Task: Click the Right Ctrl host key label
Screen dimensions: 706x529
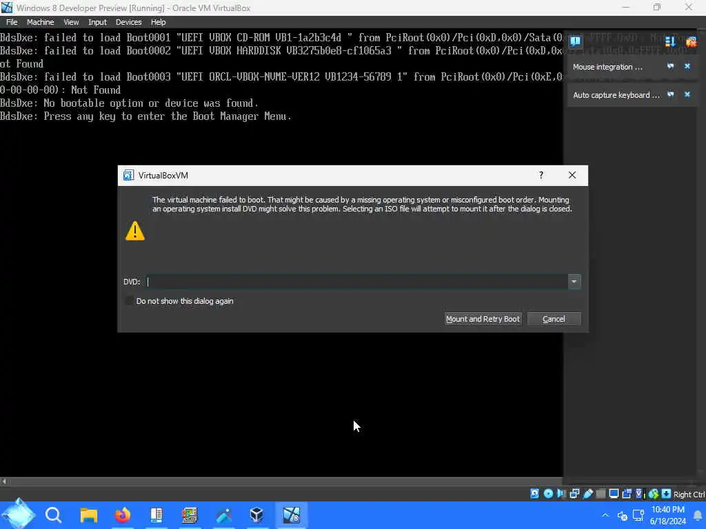Action: point(689,495)
